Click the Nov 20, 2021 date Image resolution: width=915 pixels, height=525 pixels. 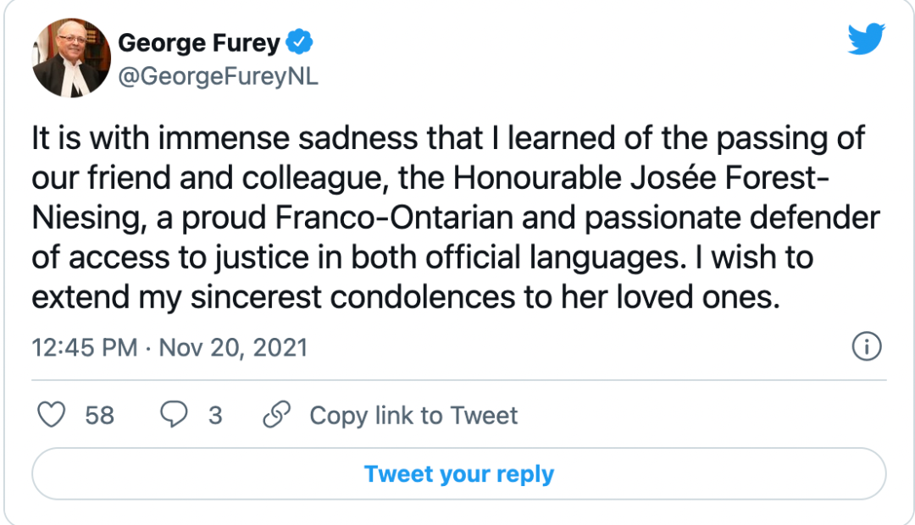point(232,348)
